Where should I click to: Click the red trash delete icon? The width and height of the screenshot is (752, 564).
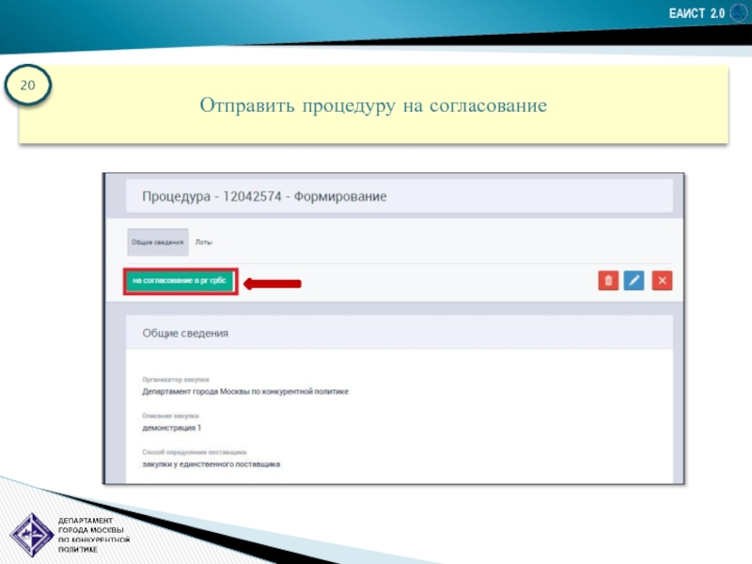pos(608,280)
